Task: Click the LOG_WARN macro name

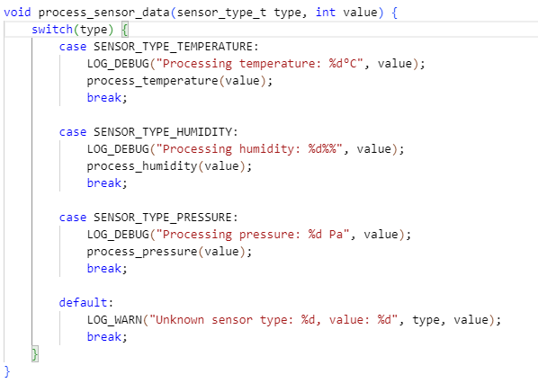Action: coord(114,320)
